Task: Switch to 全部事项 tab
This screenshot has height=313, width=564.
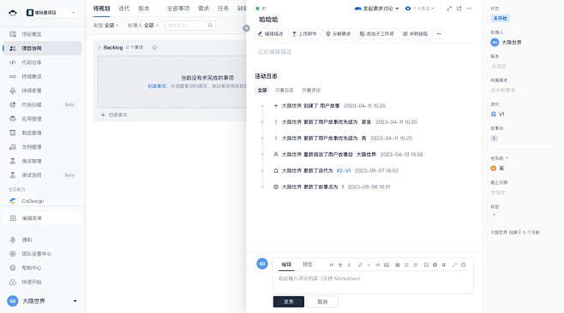Action: tap(178, 9)
